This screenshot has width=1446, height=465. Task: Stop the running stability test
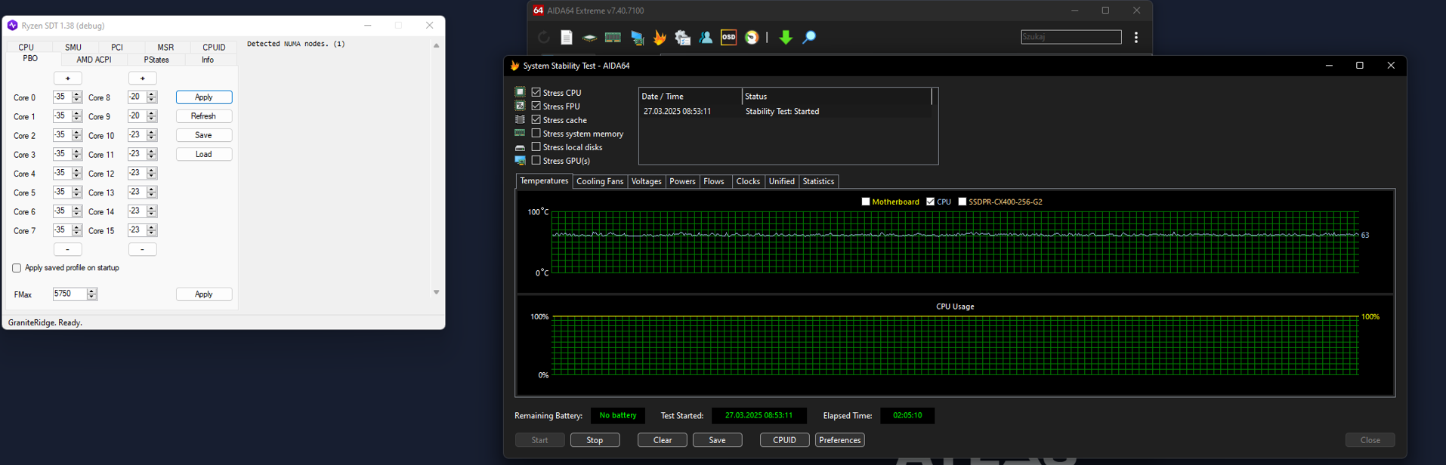[595, 440]
